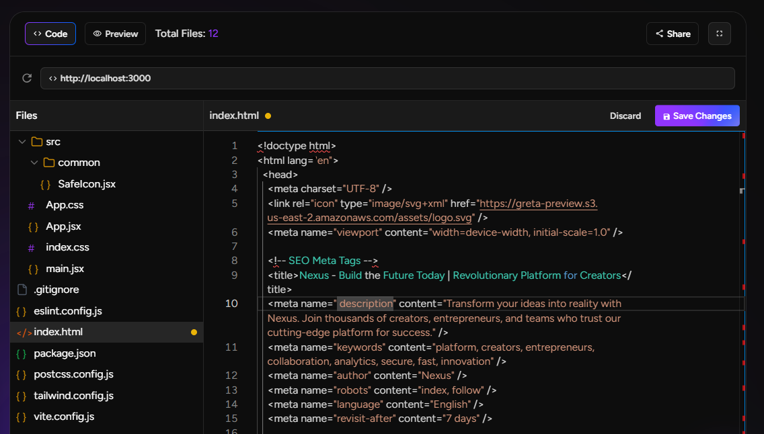Open vite.config.js file
Screen dimensions: 764x434
(x=64, y=417)
